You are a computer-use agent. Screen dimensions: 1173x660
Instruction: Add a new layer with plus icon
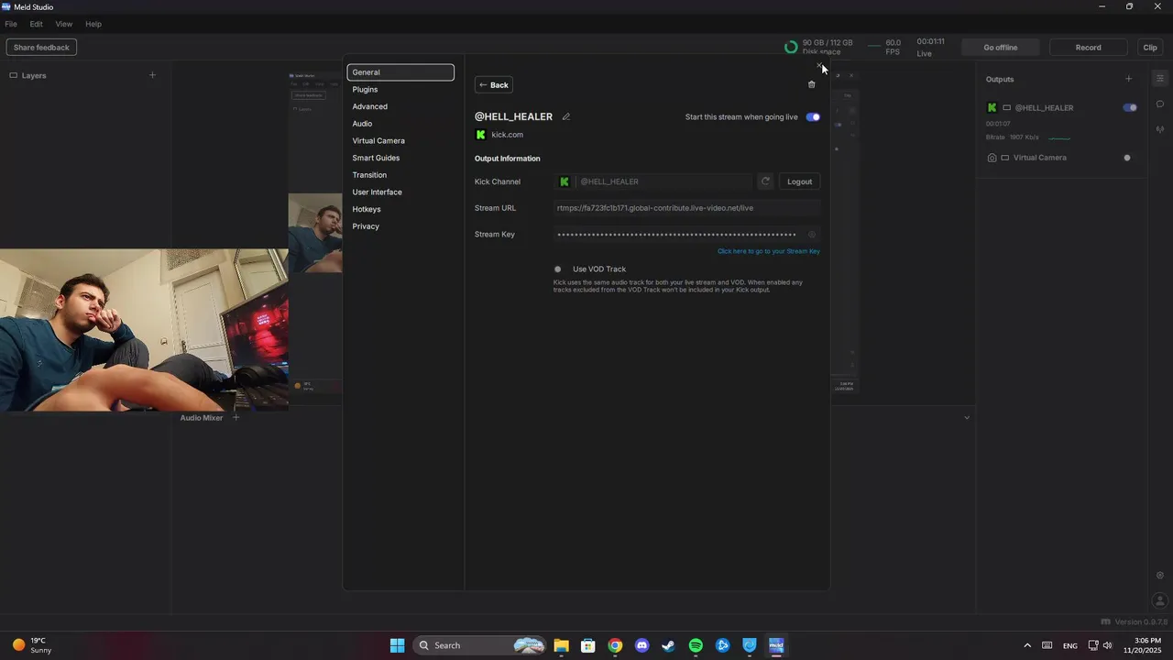[152, 75]
